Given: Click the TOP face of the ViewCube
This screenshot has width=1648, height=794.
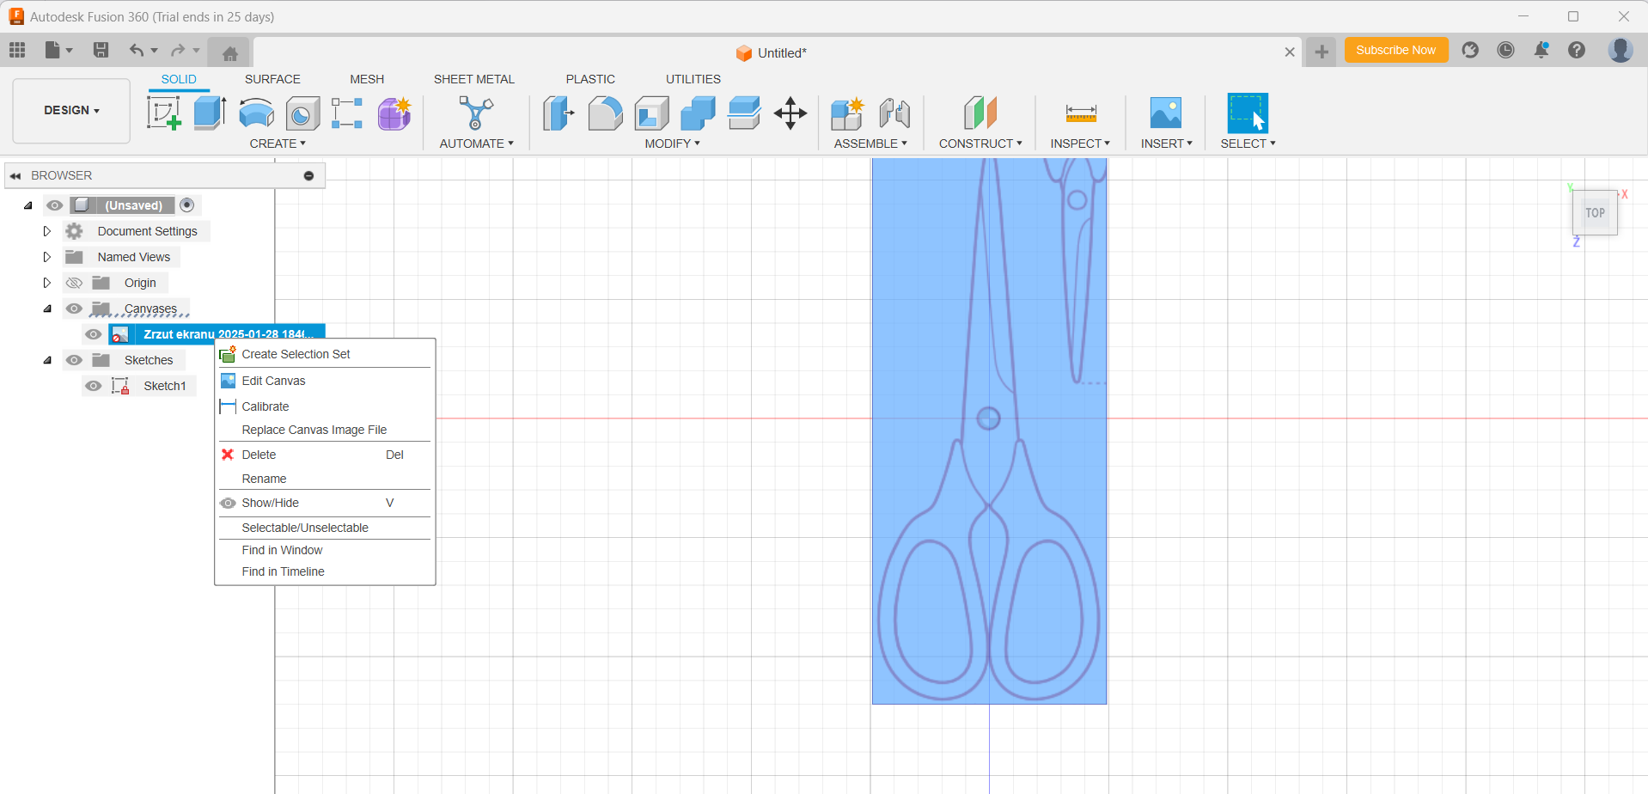Looking at the screenshot, I should coord(1595,213).
